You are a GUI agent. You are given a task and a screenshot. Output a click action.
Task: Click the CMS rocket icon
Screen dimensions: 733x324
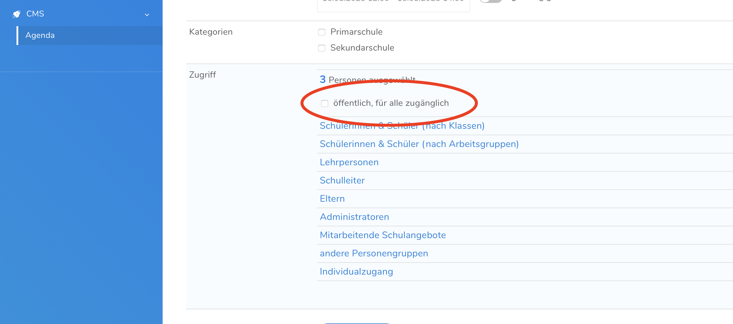click(16, 14)
